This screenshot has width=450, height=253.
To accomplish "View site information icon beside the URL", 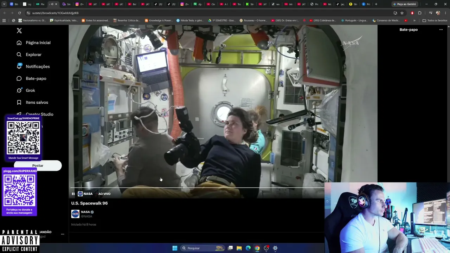I will point(28,13).
